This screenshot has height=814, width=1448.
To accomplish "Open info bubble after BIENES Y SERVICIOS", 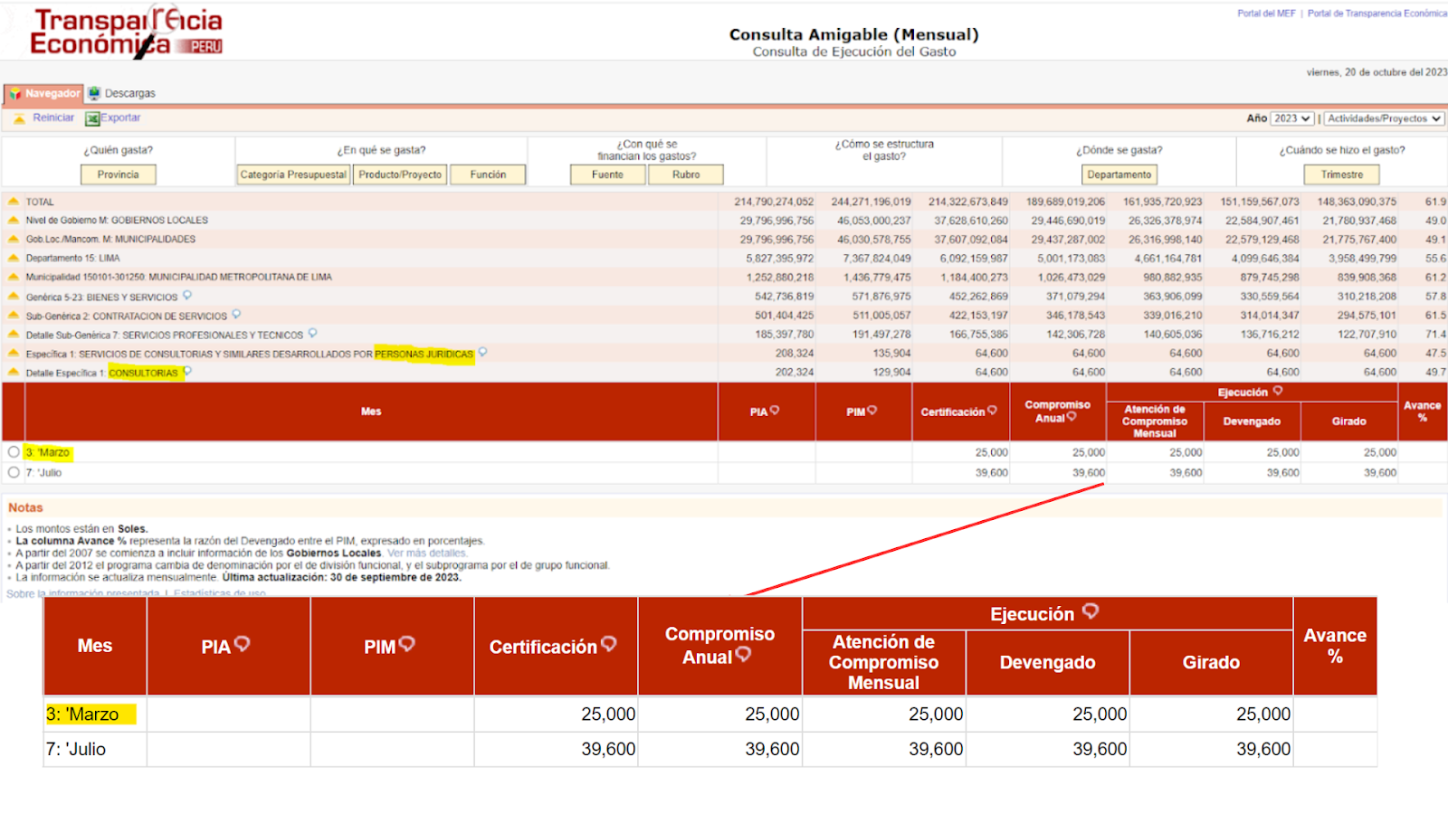I will (187, 296).
